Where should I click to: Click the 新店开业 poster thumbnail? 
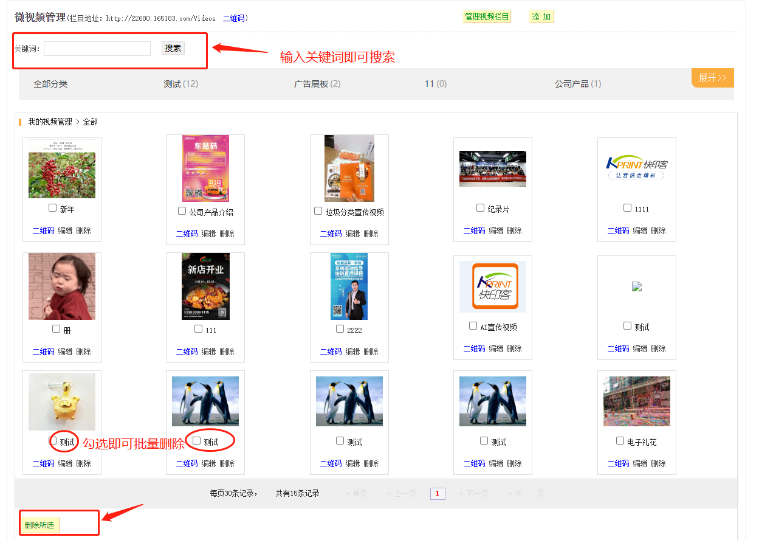click(205, 286)
